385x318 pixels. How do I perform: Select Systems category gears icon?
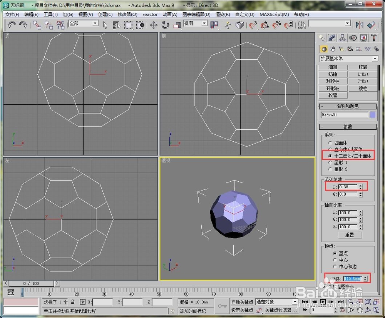[376, 49]
